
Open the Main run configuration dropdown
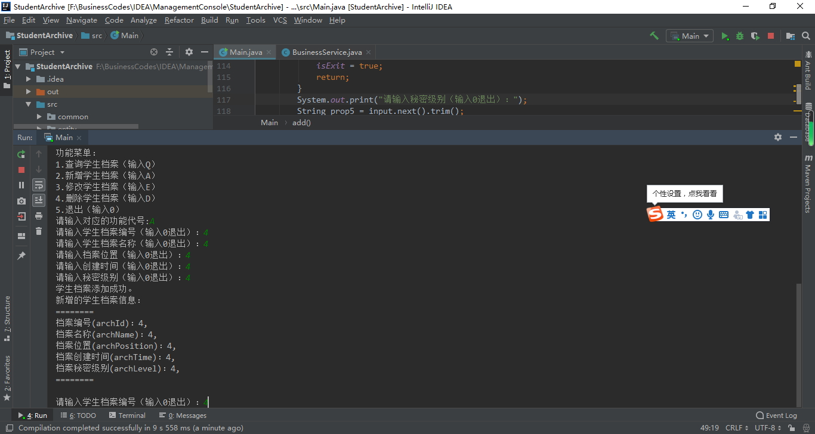pyautogui.click(x=690, y=36)
